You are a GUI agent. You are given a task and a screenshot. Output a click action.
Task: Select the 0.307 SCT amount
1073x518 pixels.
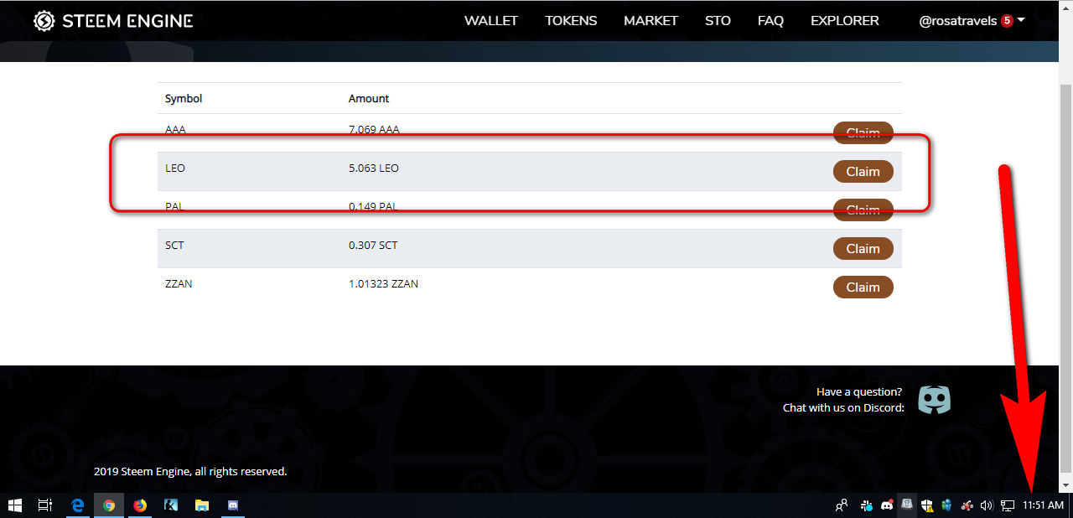373,245
